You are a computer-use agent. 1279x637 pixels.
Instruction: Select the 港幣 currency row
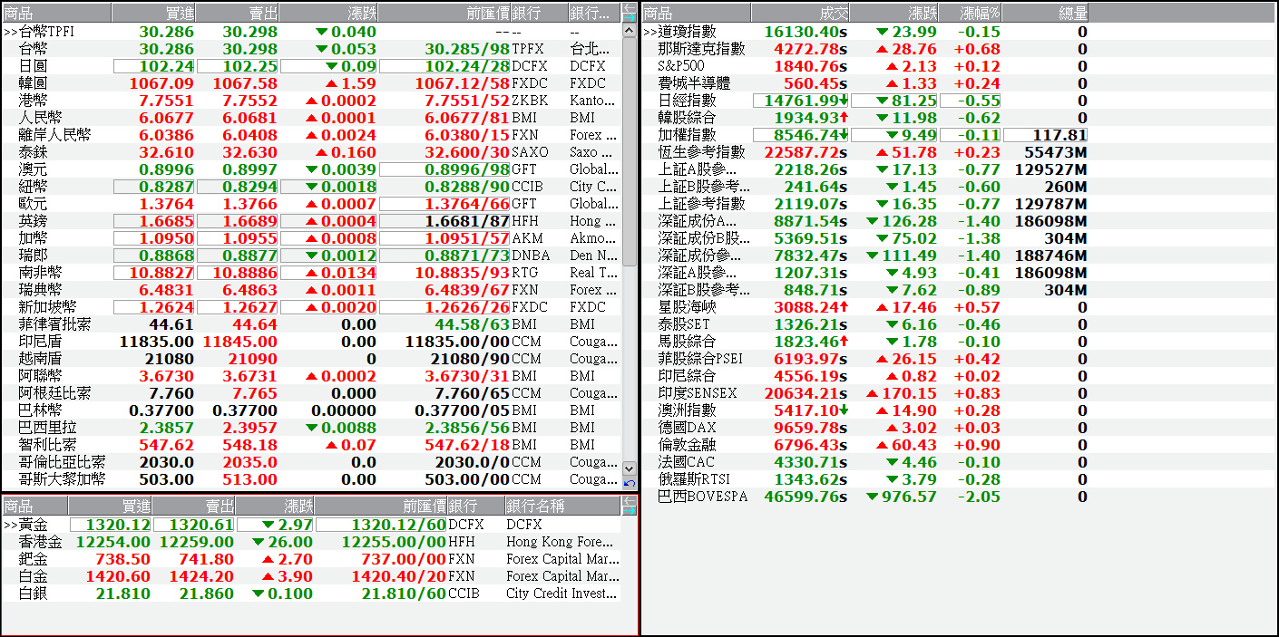click(312, 101)
